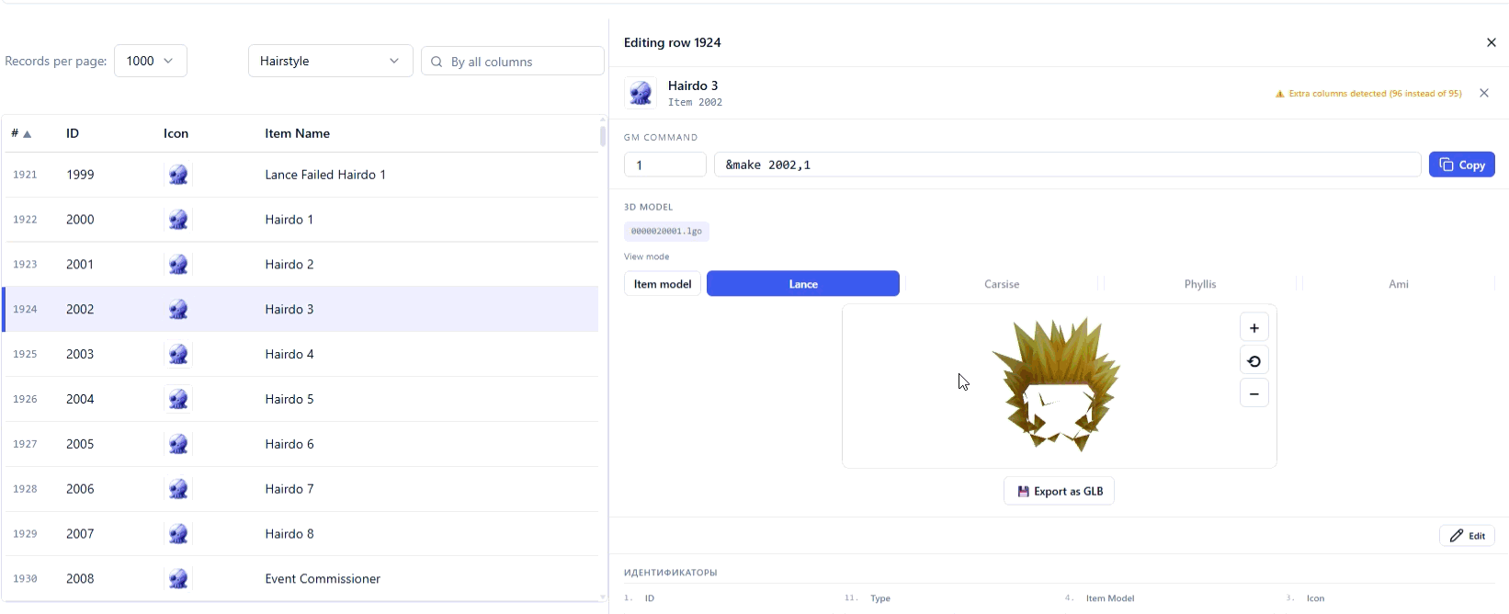The image size is (1509, 614).
Task: Select the Carsise character view
Action: (x=1001, y=284)
